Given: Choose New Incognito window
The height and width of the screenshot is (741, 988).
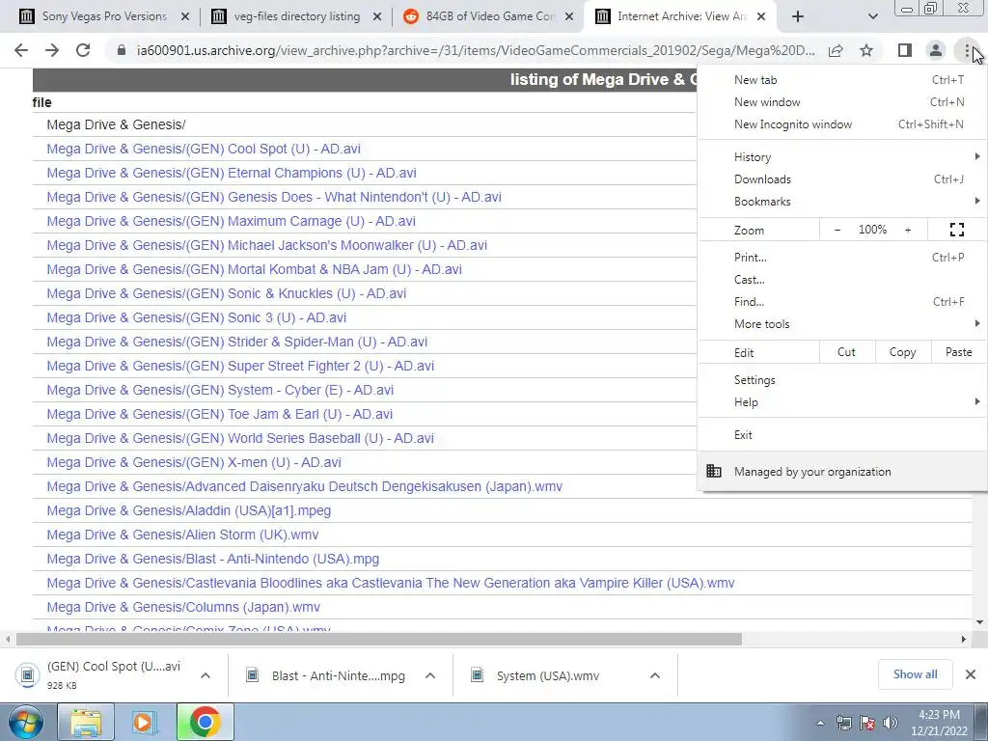Looking at the screenshot, I should point(841,124).
